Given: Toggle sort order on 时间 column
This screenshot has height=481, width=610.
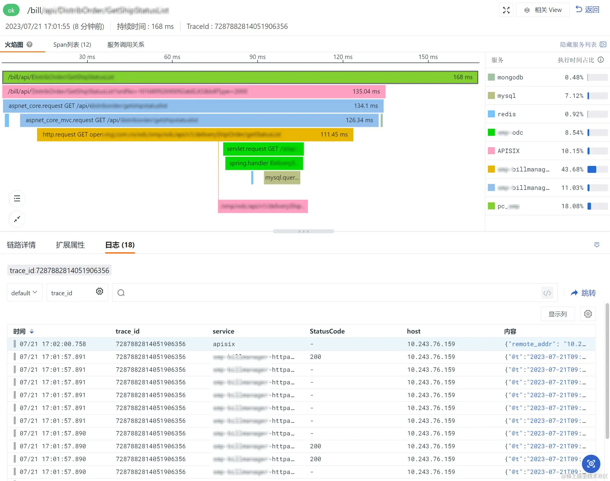Looking at the screenshot, I should (x=32, y=331).
